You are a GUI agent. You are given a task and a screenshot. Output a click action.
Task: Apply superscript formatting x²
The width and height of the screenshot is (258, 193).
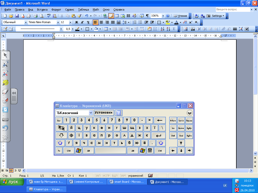(x=191, y=22)
